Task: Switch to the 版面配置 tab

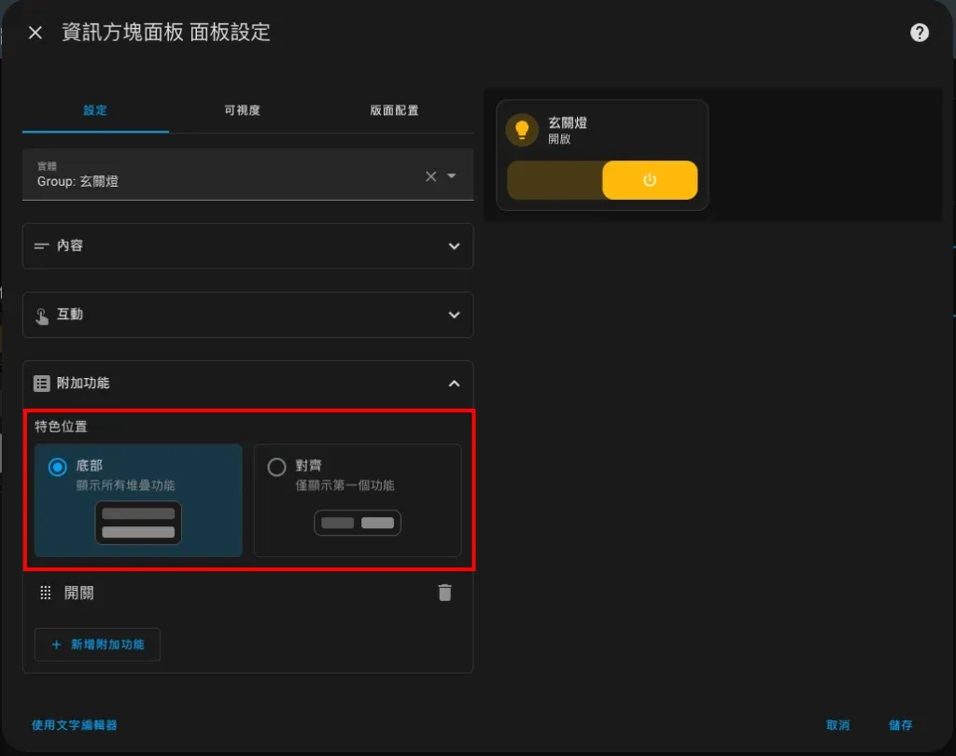Action: click(394, 109)
